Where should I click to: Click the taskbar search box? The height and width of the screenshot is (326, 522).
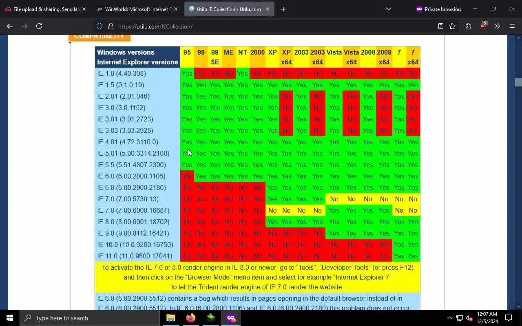click(90, 318)
